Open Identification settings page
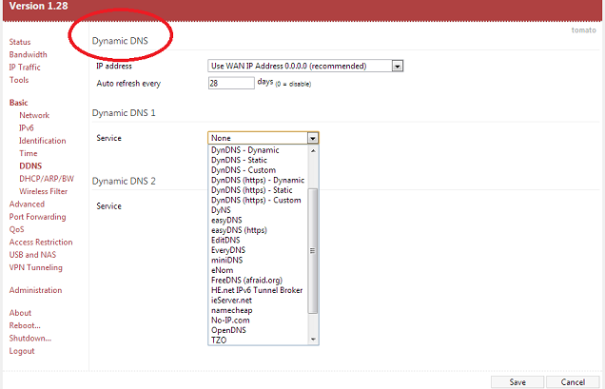The height and width of the screenshot is (389, 605). coord(43,141)
